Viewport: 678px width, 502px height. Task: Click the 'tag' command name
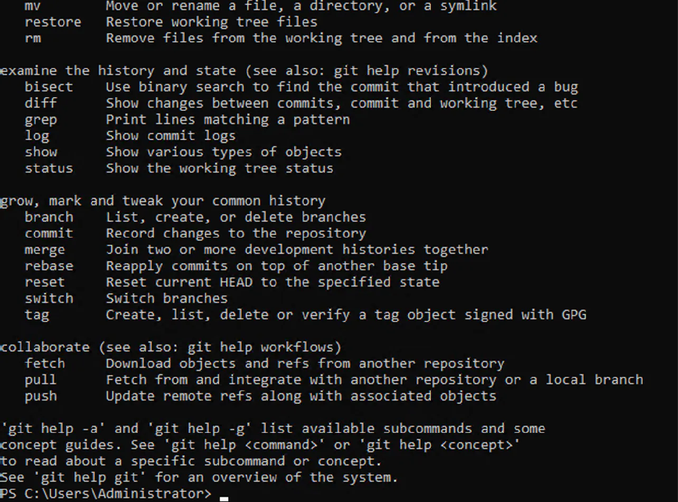pos(36,315)
